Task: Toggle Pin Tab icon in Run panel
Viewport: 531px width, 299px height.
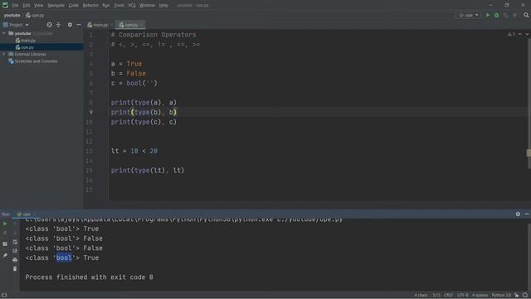Action: tap(5, 256)
